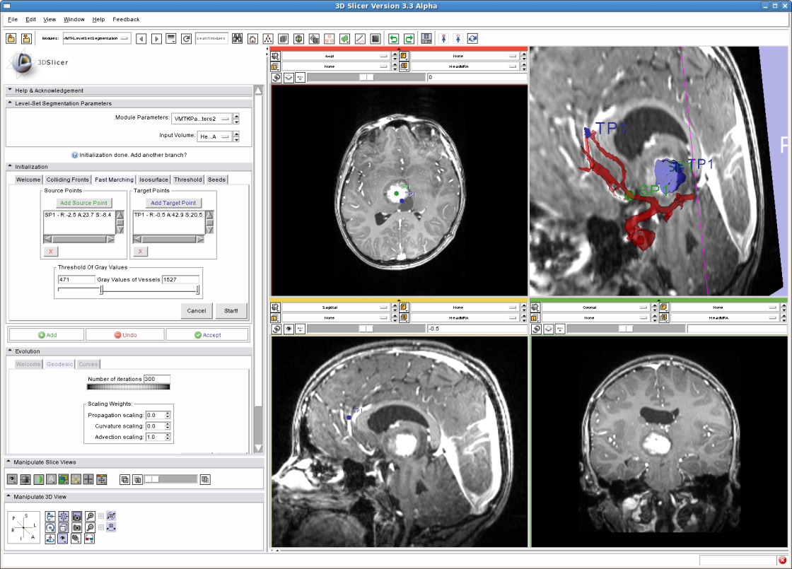This screenshot has height=569, width=792.
Task: Expand Help & Acknowledgement section
Action: pos(129,90)
